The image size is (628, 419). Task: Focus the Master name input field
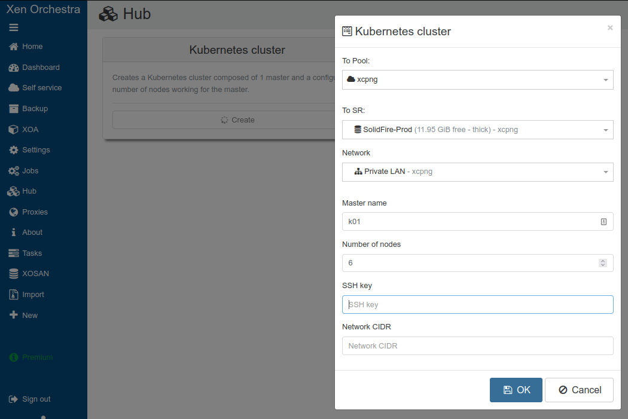point(477,221)
